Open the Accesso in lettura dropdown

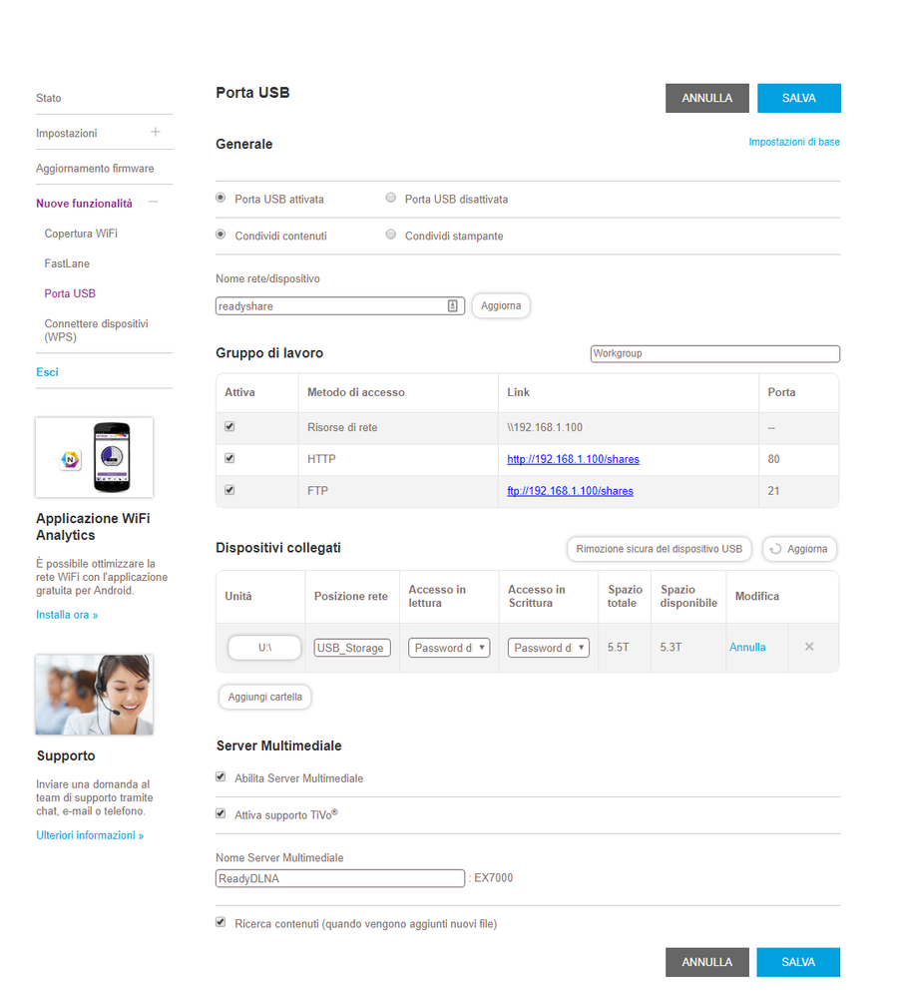tap(449, 648)
